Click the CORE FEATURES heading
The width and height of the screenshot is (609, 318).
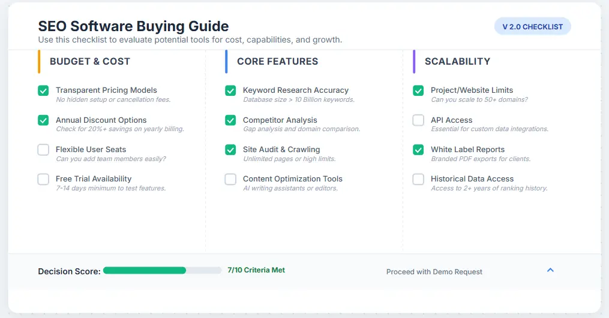[x=277, y=61]
